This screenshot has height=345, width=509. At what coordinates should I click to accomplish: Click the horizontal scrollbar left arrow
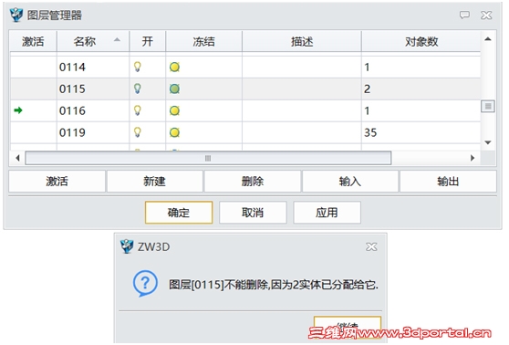pyautogui.click(x=18, y=158)
